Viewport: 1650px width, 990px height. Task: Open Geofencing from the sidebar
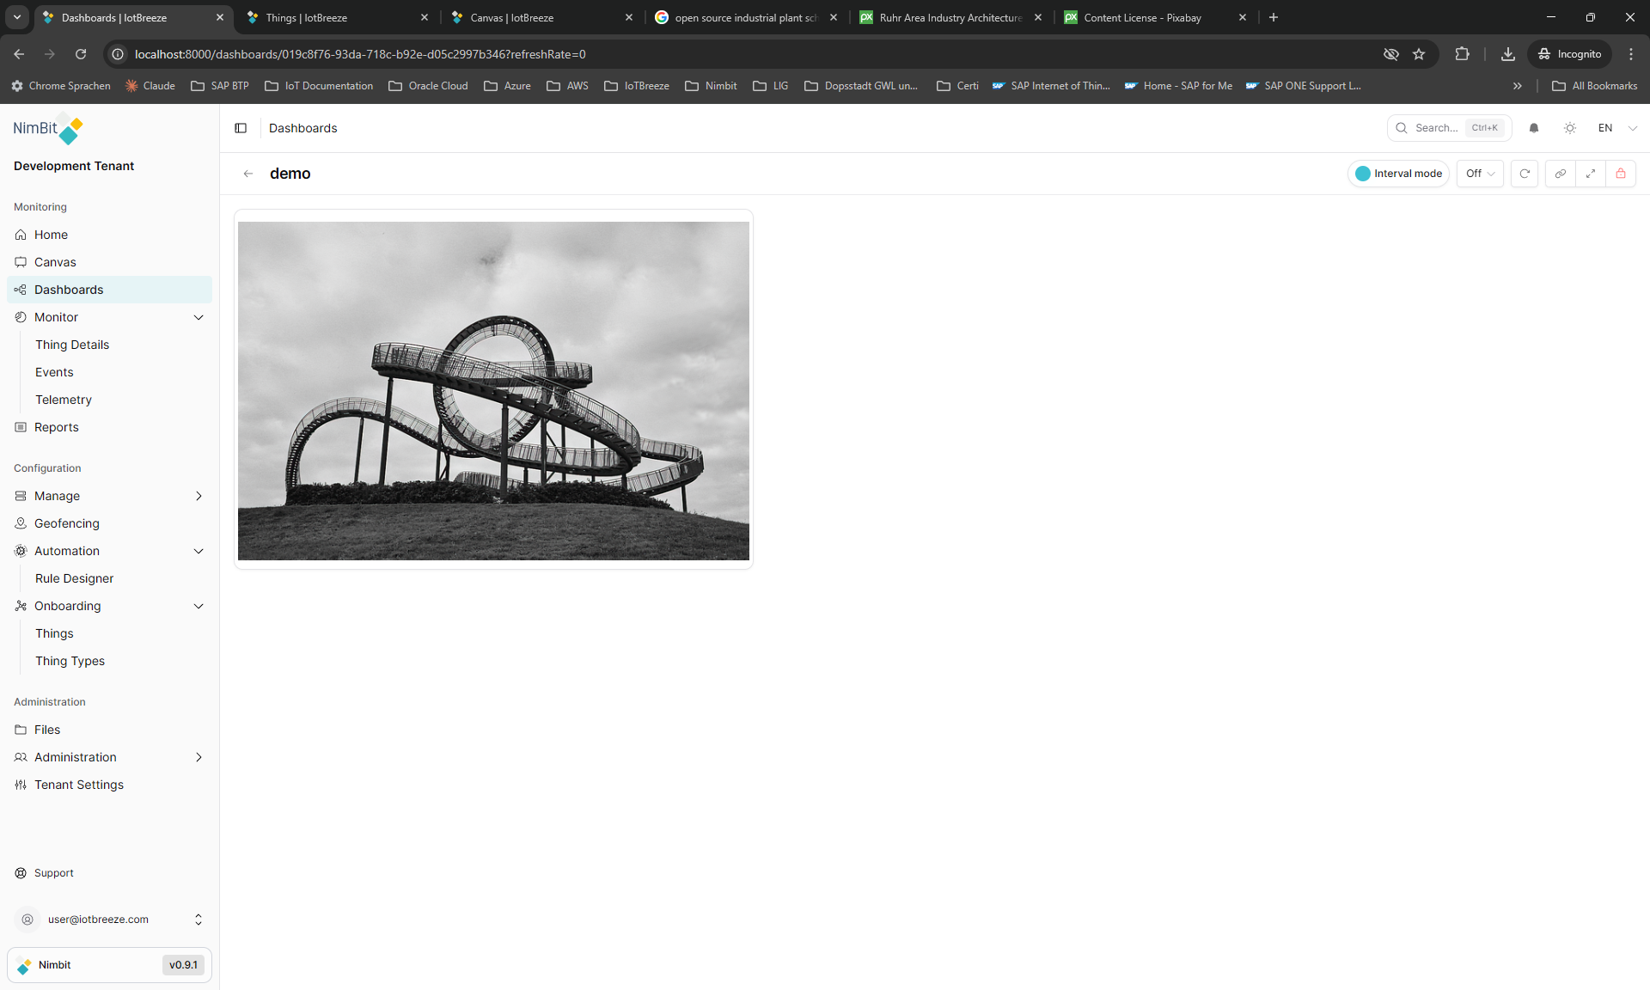(67, 523)
